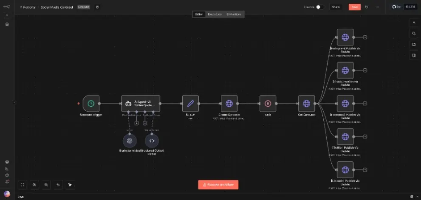Open the Structured Output Parser node
The image size is (421, 200).
tap(152, 141)
